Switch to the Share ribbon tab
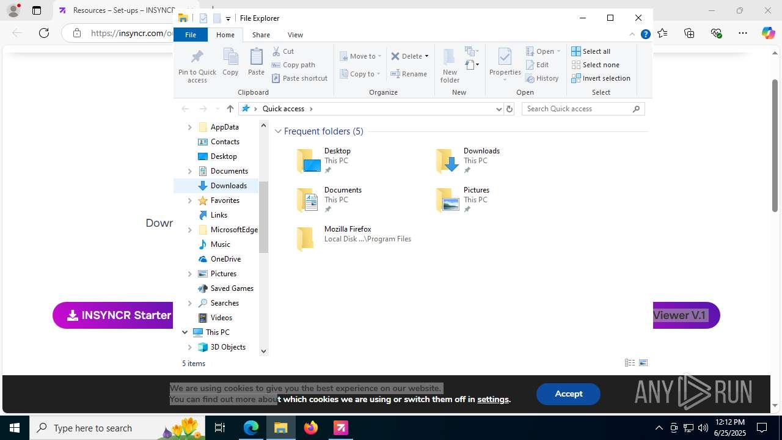This screenshot has width=782, height=440. (261, 35)
